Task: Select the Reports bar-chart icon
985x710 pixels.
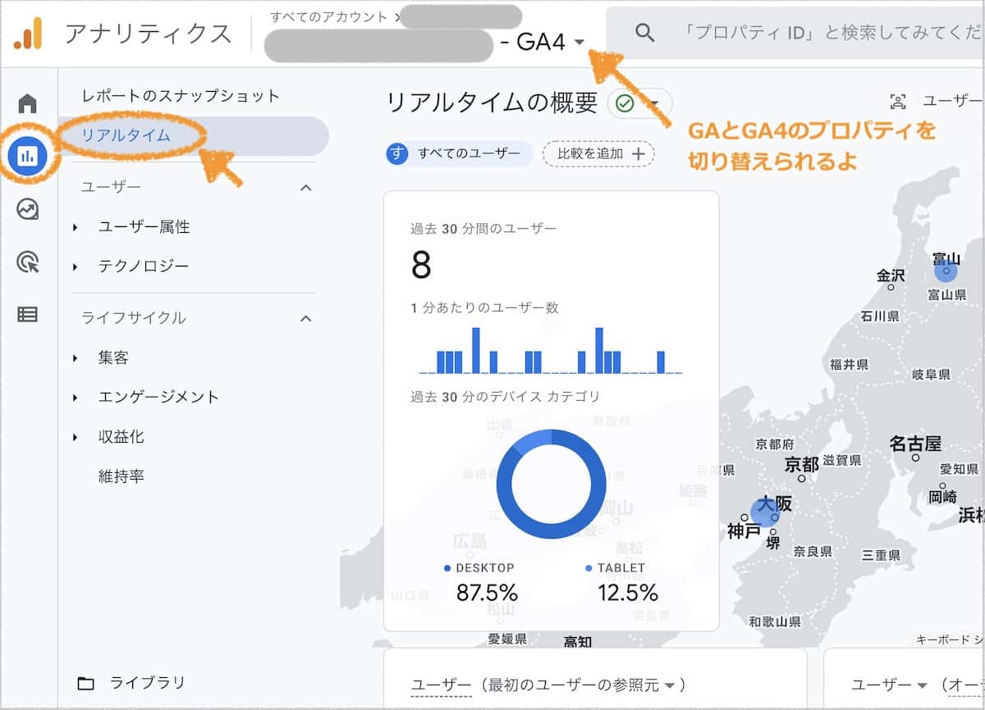Action: (27, 155)
